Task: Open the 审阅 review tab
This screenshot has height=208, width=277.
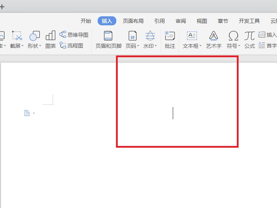Action: coord(180,21)
